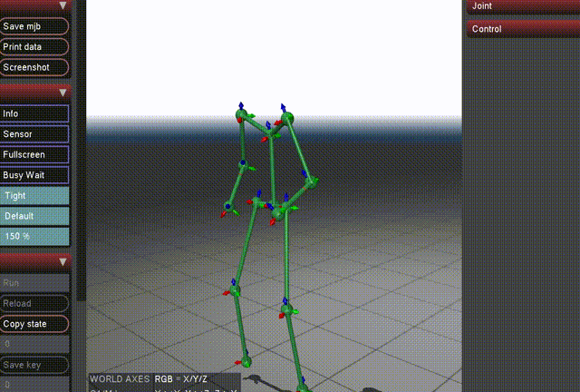Click the Save key button
The height and width of the screenshot is (392, 580).
(34, 365)
